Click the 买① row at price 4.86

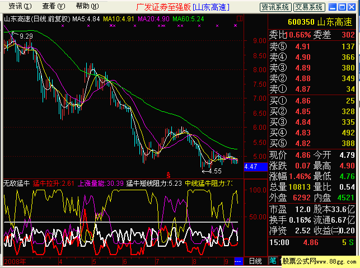pyautogui.click(x=312, y=101)
